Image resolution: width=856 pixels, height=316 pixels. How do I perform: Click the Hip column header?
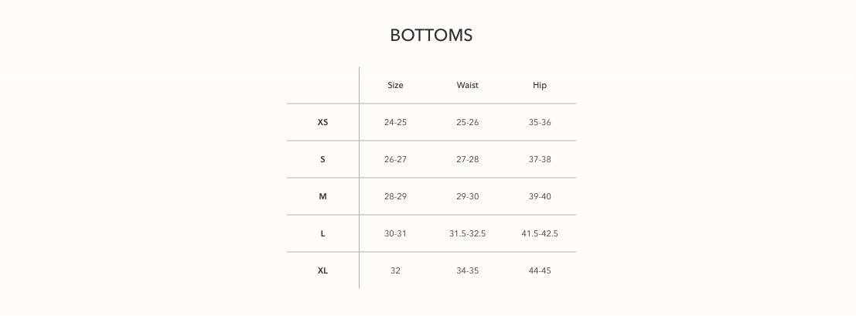(x=540, y=85)
